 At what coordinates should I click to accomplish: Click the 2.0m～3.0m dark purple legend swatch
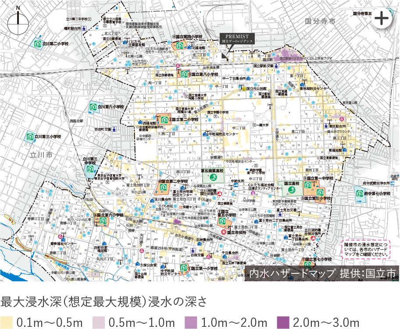283,322
